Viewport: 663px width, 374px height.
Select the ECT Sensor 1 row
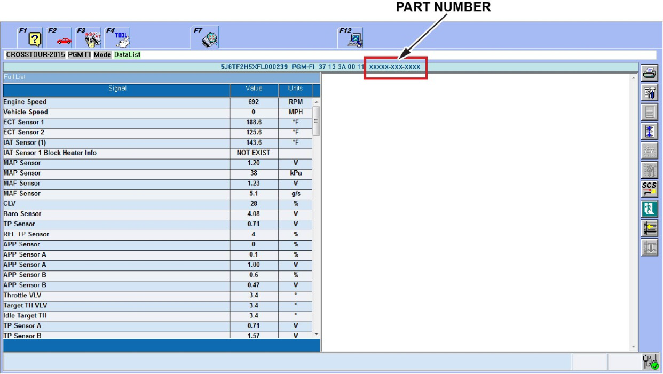pyautogui.click(x=157, y=122)
